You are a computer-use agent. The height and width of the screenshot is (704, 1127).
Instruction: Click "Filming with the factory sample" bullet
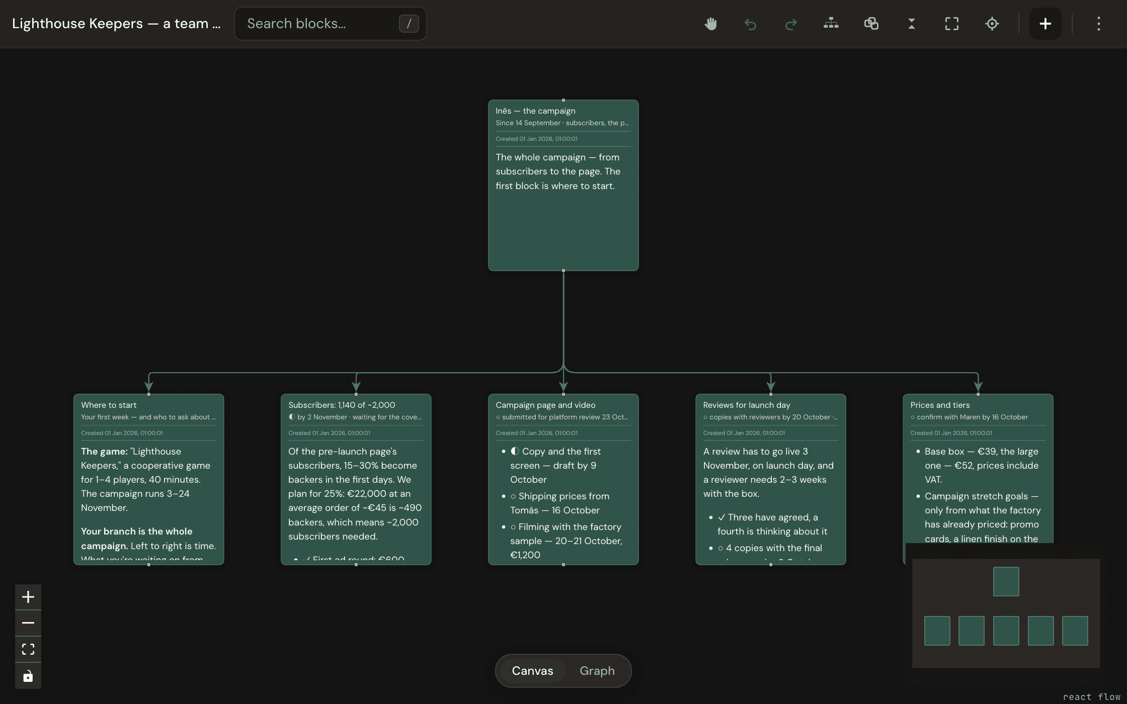tap(566, 541)
